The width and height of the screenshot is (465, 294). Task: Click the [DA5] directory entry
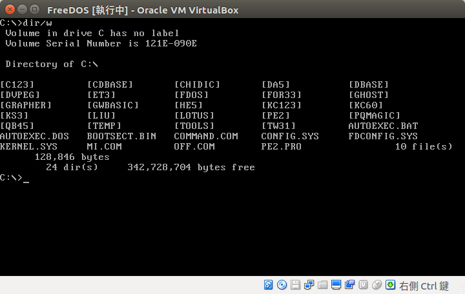(x=276, y=84)
